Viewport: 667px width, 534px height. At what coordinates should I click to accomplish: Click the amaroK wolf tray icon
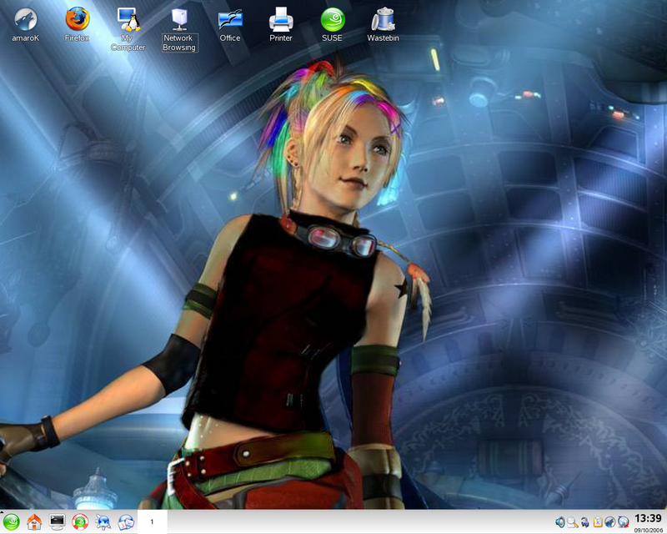(610, 522)
